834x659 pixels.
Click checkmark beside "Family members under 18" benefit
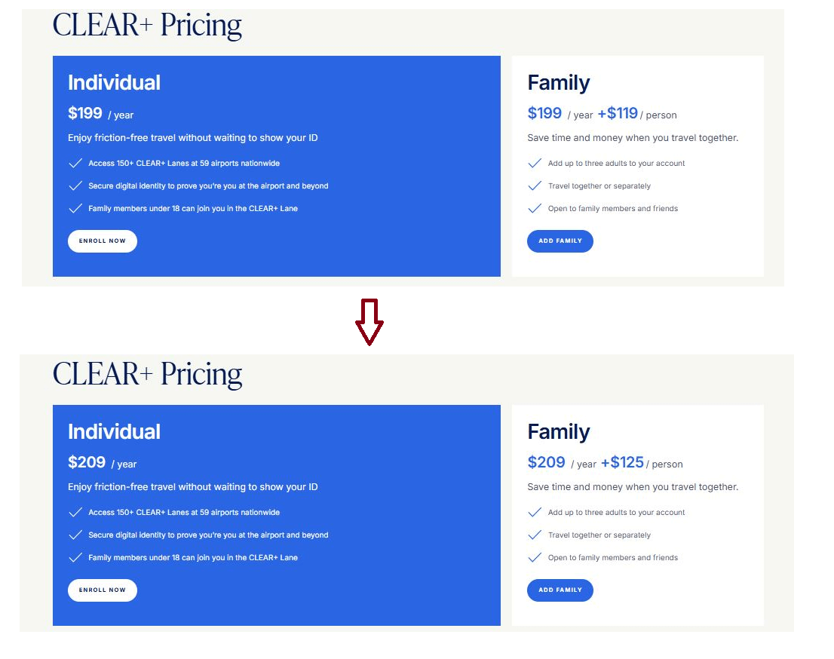coord(75,208)
